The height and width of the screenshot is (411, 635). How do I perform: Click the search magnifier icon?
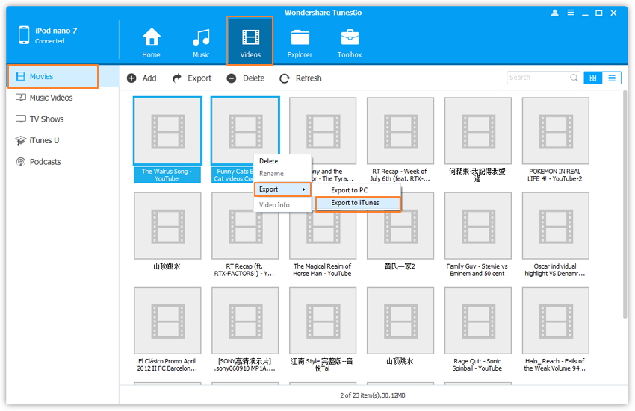(x=574, y=78)
